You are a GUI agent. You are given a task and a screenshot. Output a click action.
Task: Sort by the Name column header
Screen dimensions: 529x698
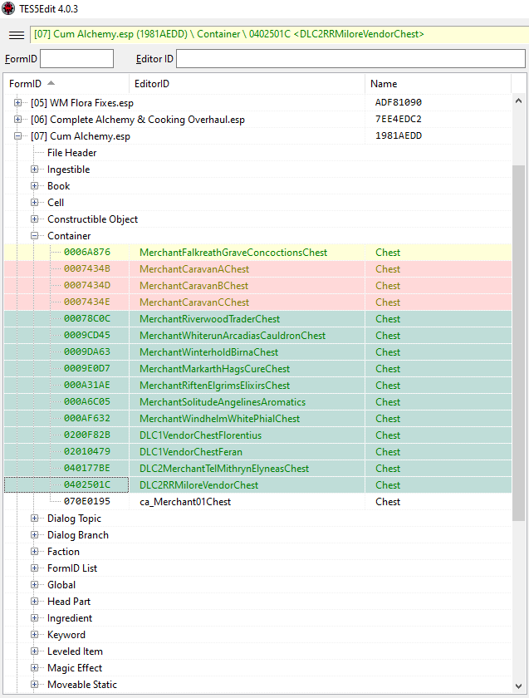(438, 84)
